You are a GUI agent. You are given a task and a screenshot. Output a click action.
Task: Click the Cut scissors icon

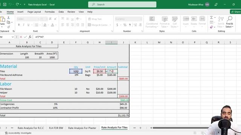(8, 18)
